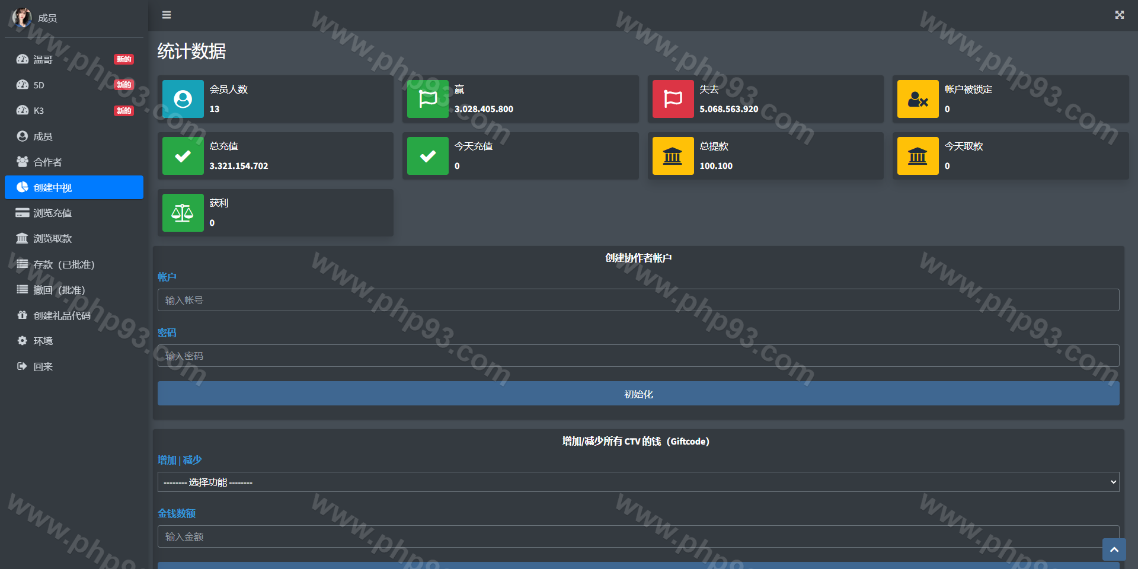
Task: Click the red 失去 flag icon
Action: (x=673, y=99)
